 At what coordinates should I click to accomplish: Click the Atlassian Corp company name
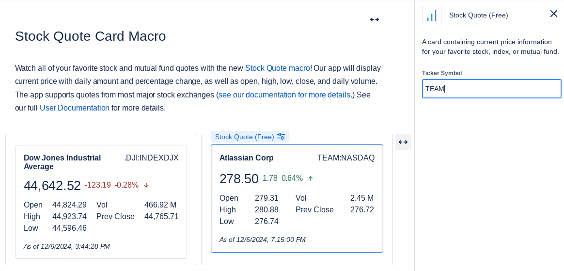click(247, 158)
